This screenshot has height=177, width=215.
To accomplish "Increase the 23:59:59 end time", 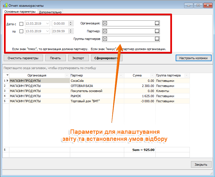I will pyautogui.click(x=71, y=30).
